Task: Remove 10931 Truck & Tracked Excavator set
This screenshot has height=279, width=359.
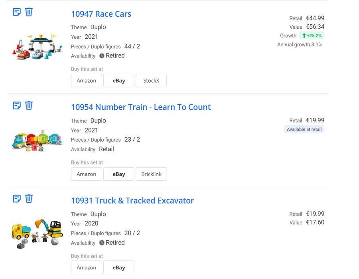Action: click(x=29, y=199)
